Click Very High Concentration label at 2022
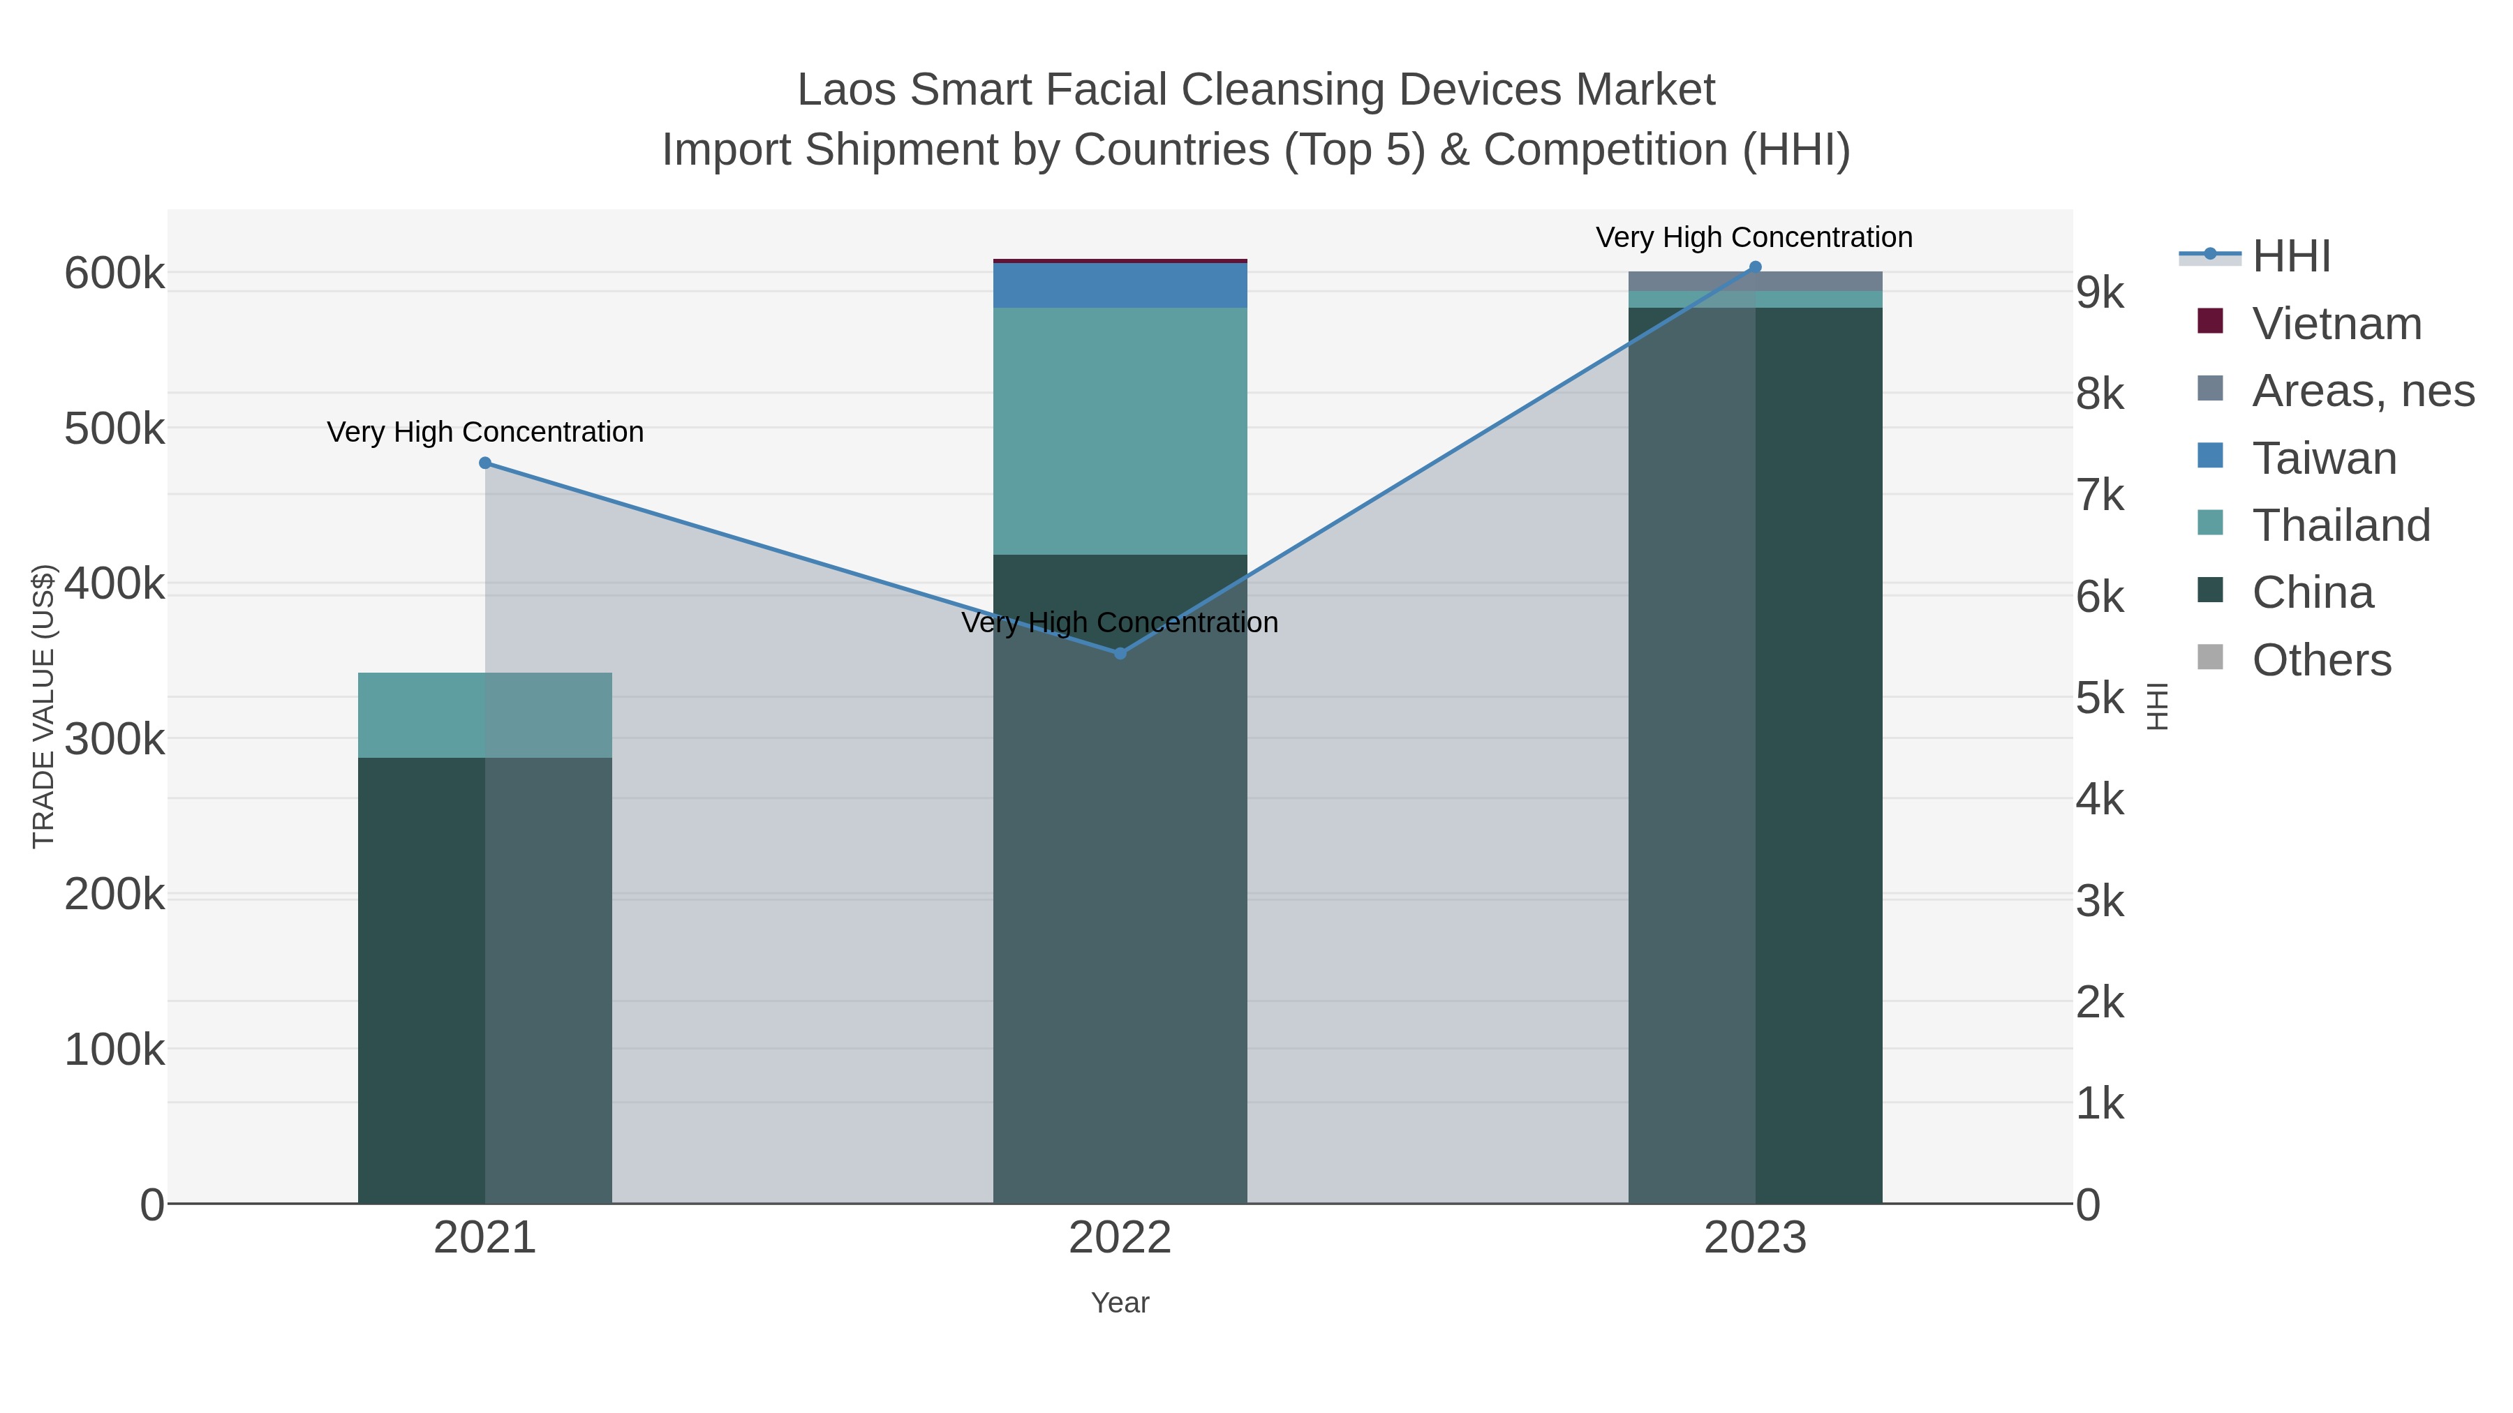2513x1413 pixels. [1120, 622]
